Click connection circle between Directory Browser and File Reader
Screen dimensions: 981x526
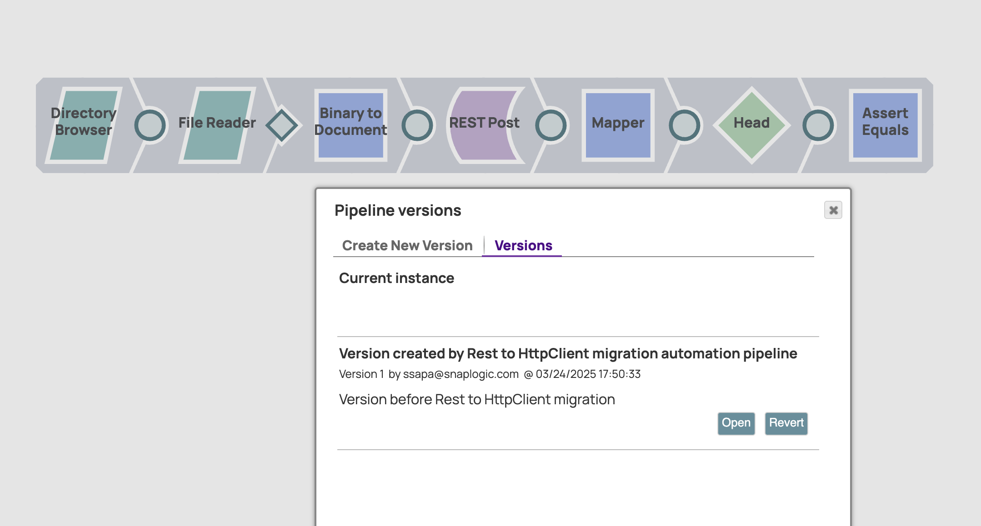(150, 124)
